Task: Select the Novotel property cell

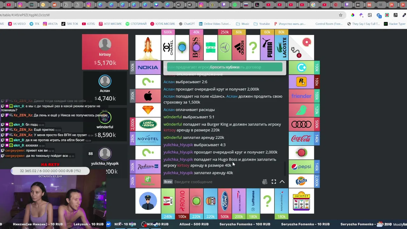Action: 148,138
